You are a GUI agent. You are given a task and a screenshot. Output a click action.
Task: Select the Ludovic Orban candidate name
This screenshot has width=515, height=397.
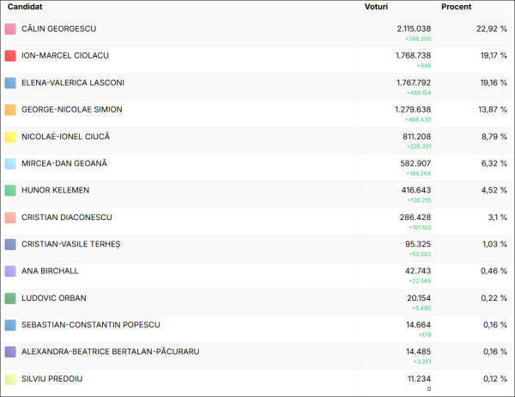coord(54,298)
